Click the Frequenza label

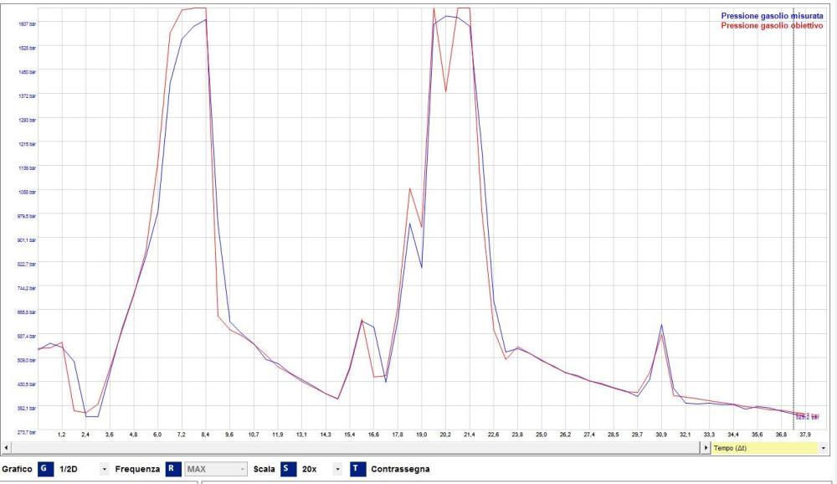click(137, 469)
